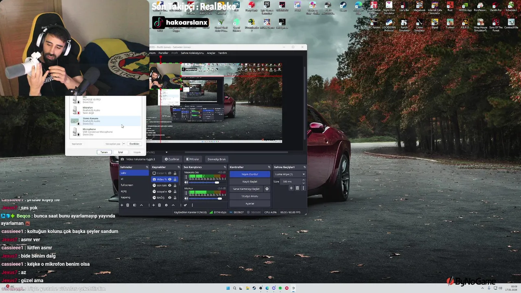Click Süre 500 ms duration field

(291, 181)
